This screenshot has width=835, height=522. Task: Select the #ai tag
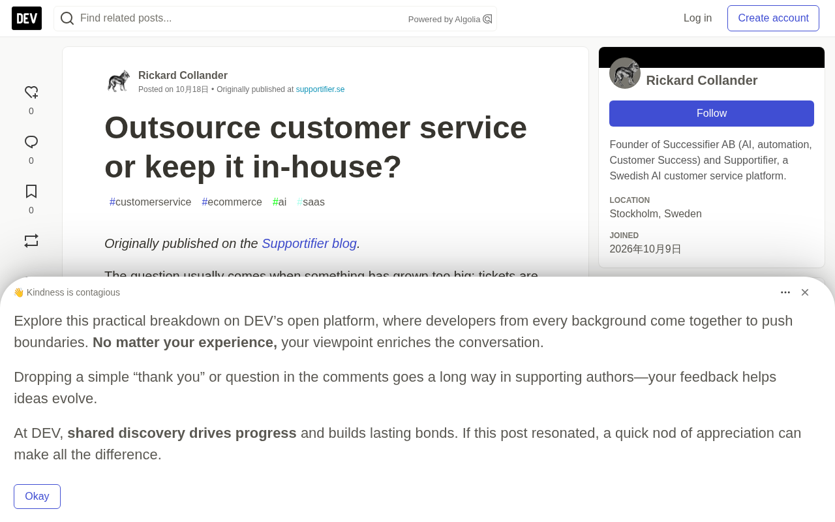point(280,202)
